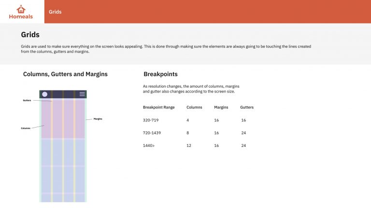Click the Margins label right of the mockup

coord(98,119)
